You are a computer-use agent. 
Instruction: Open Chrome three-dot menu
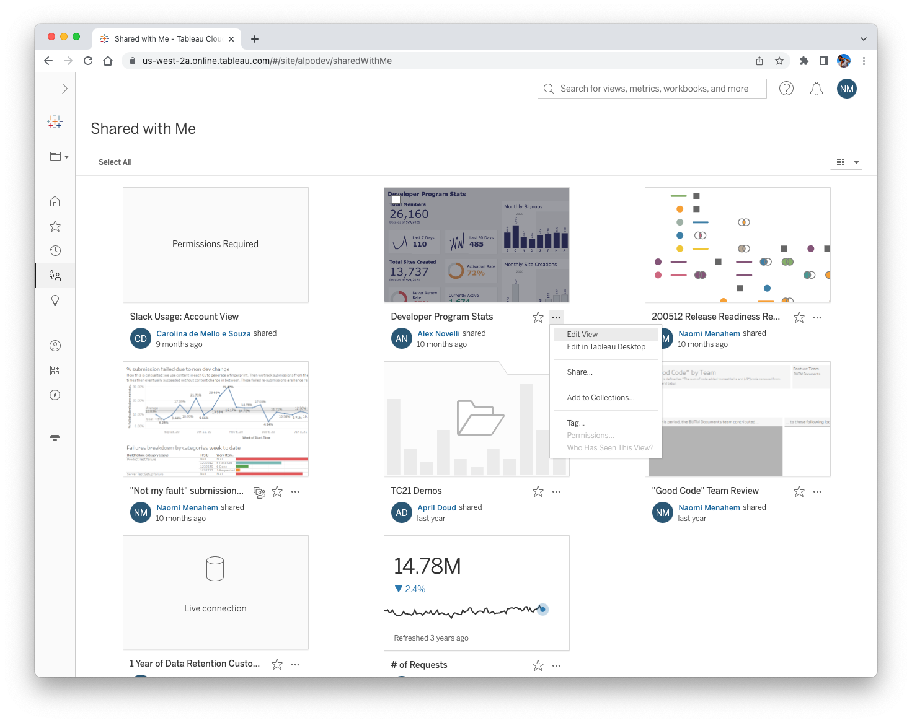[864, 61]
